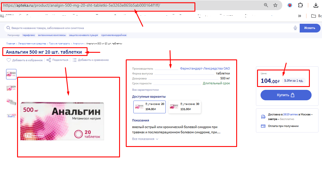The image size is (322, 171).
Task: Select the витаминные комплексы suggestion
Action: (x=52, y=35)
